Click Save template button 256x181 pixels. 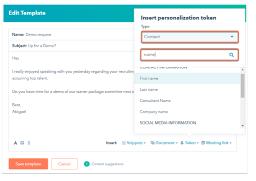pyautogui.click(x=28, y=164)
